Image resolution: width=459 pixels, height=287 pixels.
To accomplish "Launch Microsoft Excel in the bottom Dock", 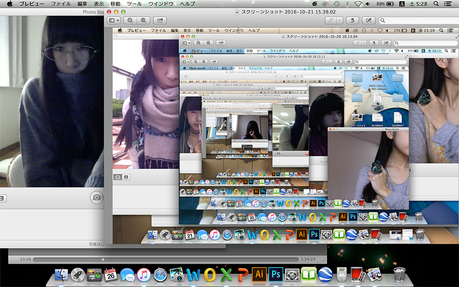I will click(x=226, y=275).
